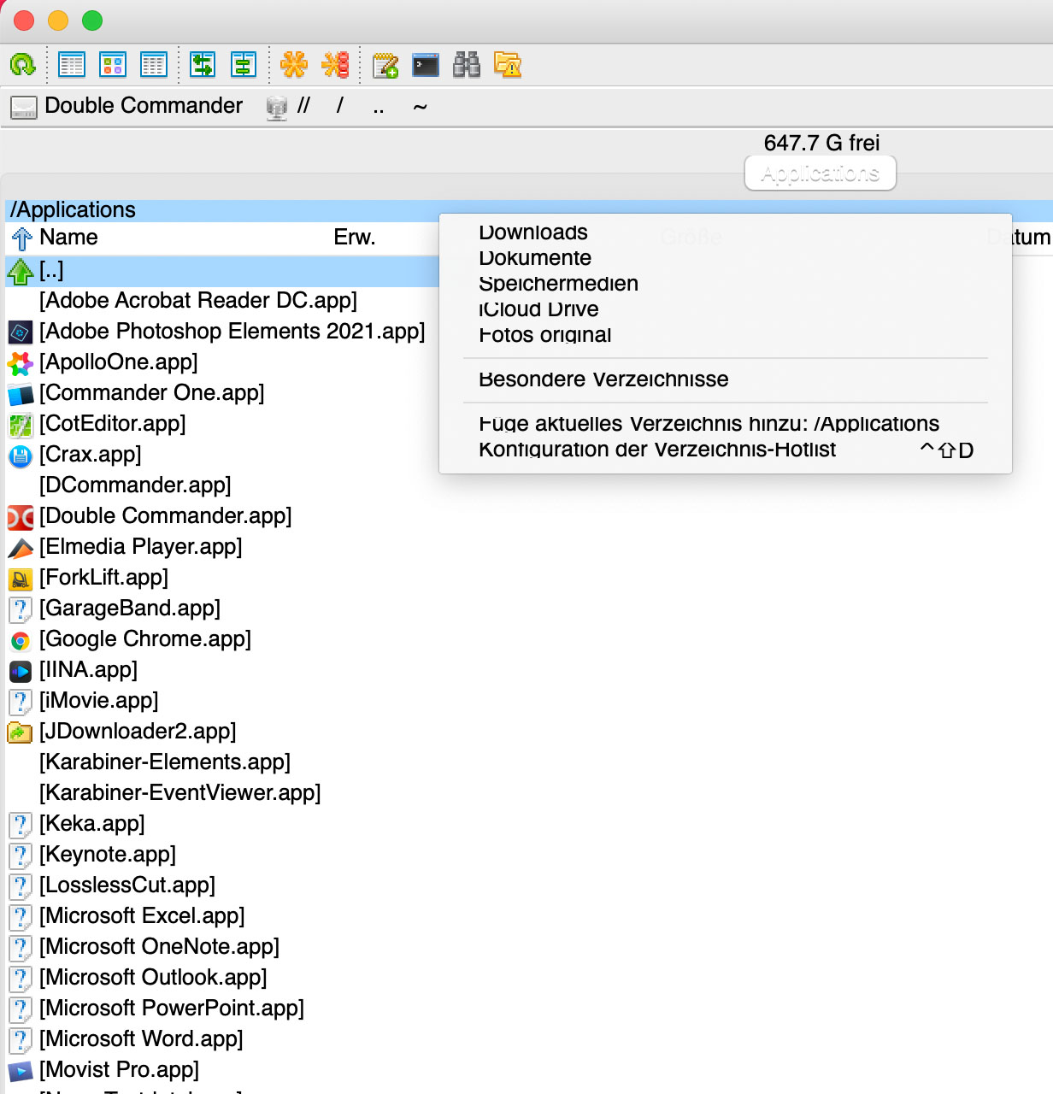The width and height of the screenshot is (1053, 1094).
Task: Click the target equals source panel icon
Action: [x=244, y=65]
